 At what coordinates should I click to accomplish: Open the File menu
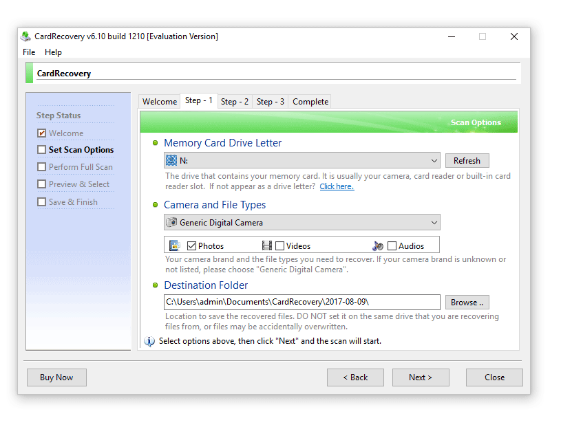click(x=29, y=52)
